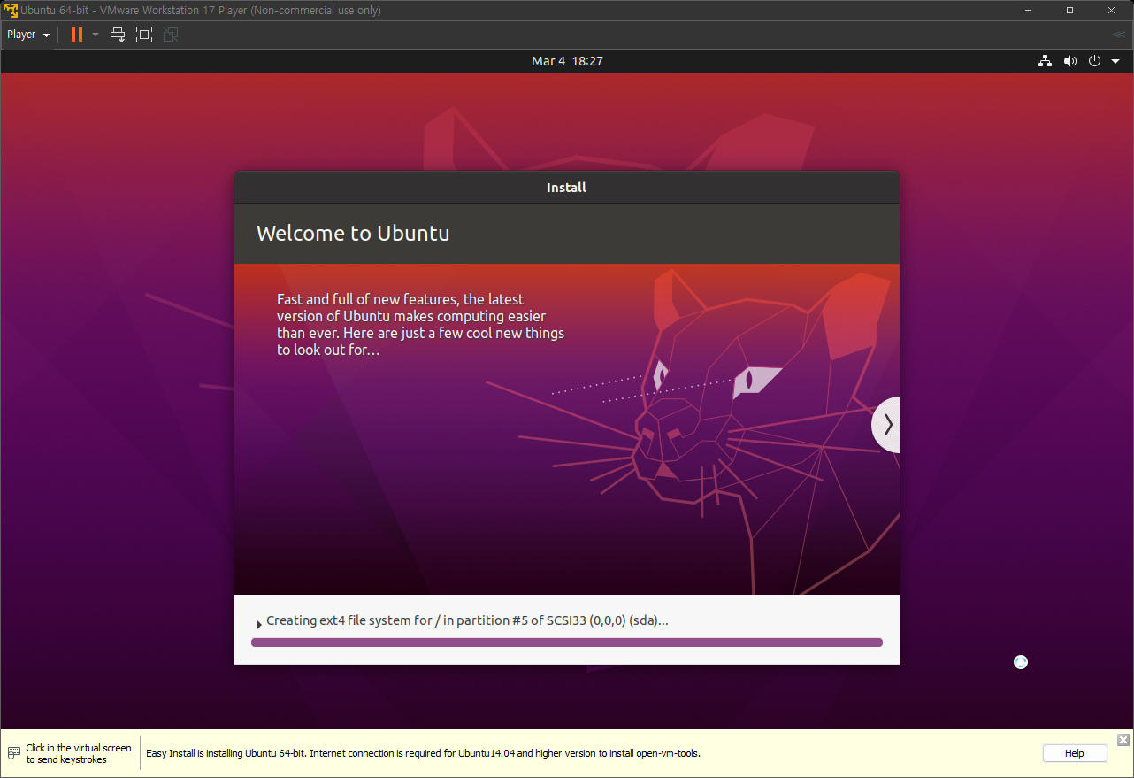Image resolution: width=1134 pixels, height=778 pixels.
Task: Open the volume speaker icon
Action: tap(1070, 61)
